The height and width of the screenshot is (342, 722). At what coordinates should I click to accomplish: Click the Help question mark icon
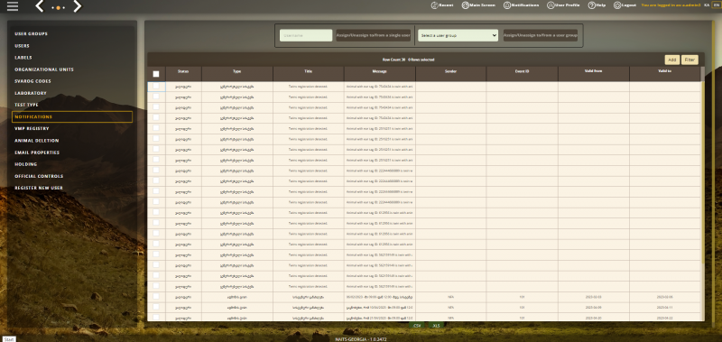click(x=591, y=5)
